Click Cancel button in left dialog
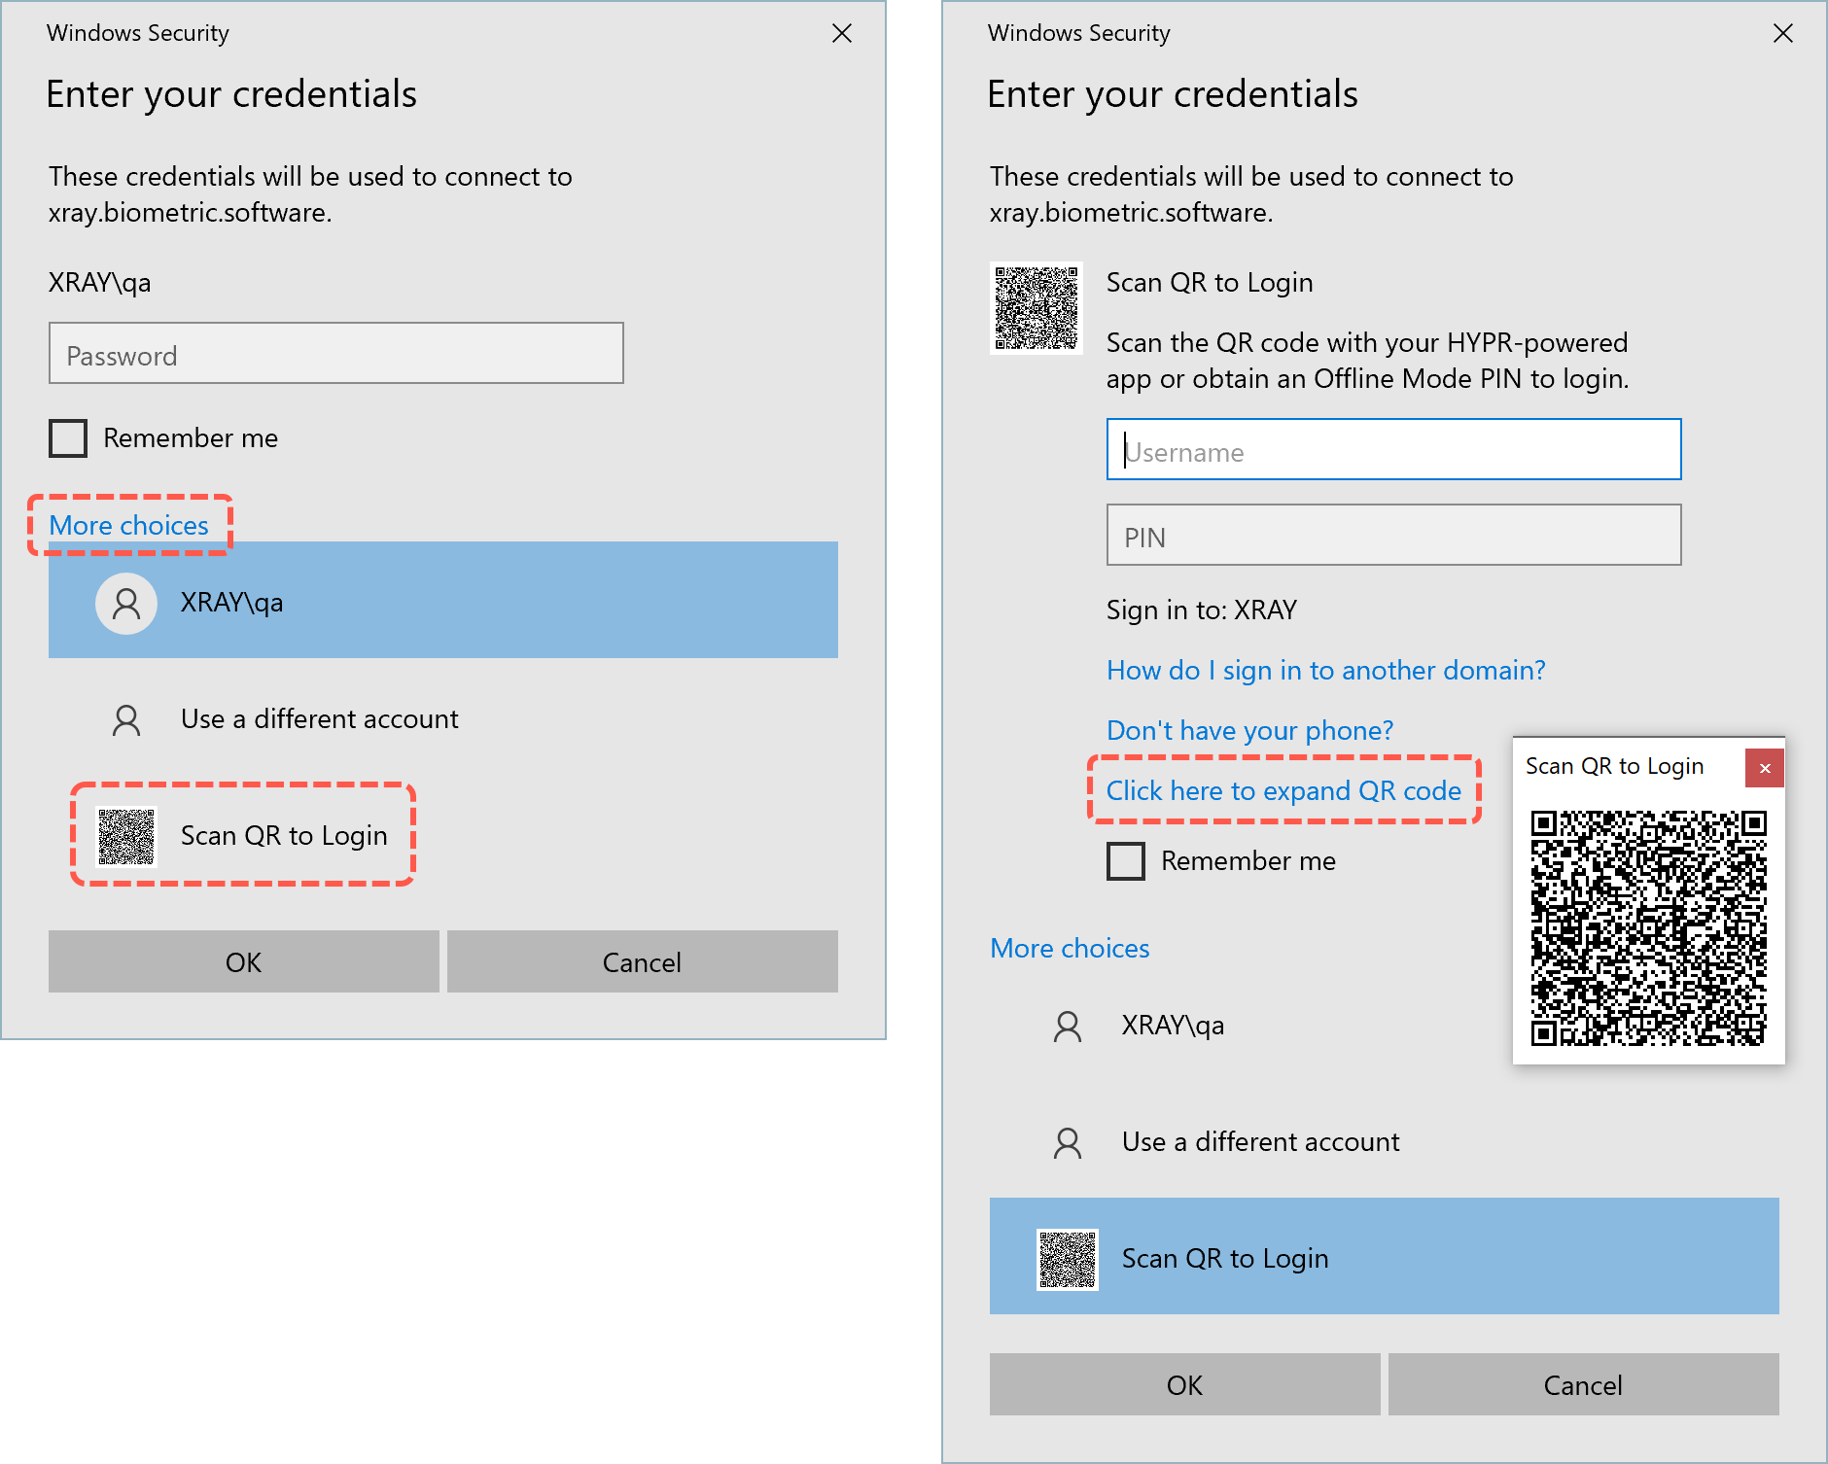1828x1464 pixels. click(x=643, y=961)
